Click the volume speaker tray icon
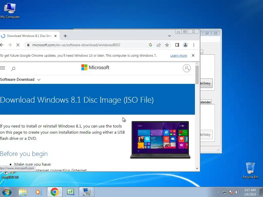The height and width of the screenshot is (197, 263). [x=237, y=192]
